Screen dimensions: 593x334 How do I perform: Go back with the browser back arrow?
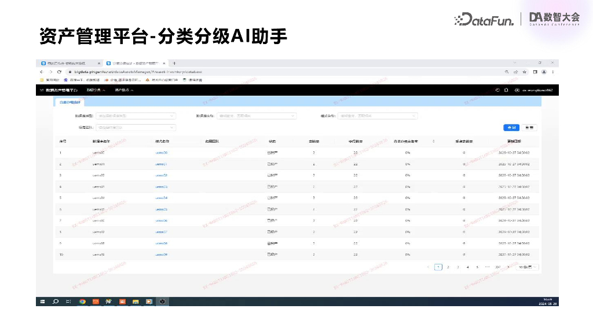[42, 72]
